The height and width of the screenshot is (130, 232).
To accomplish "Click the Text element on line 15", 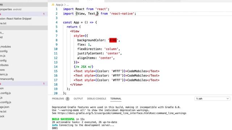I will tap(116, 71).
